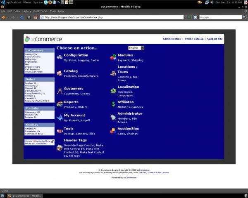The image size is (248, 198).
Task: Open the Applications menu in top panel
Action: click(x=14, y=2)
